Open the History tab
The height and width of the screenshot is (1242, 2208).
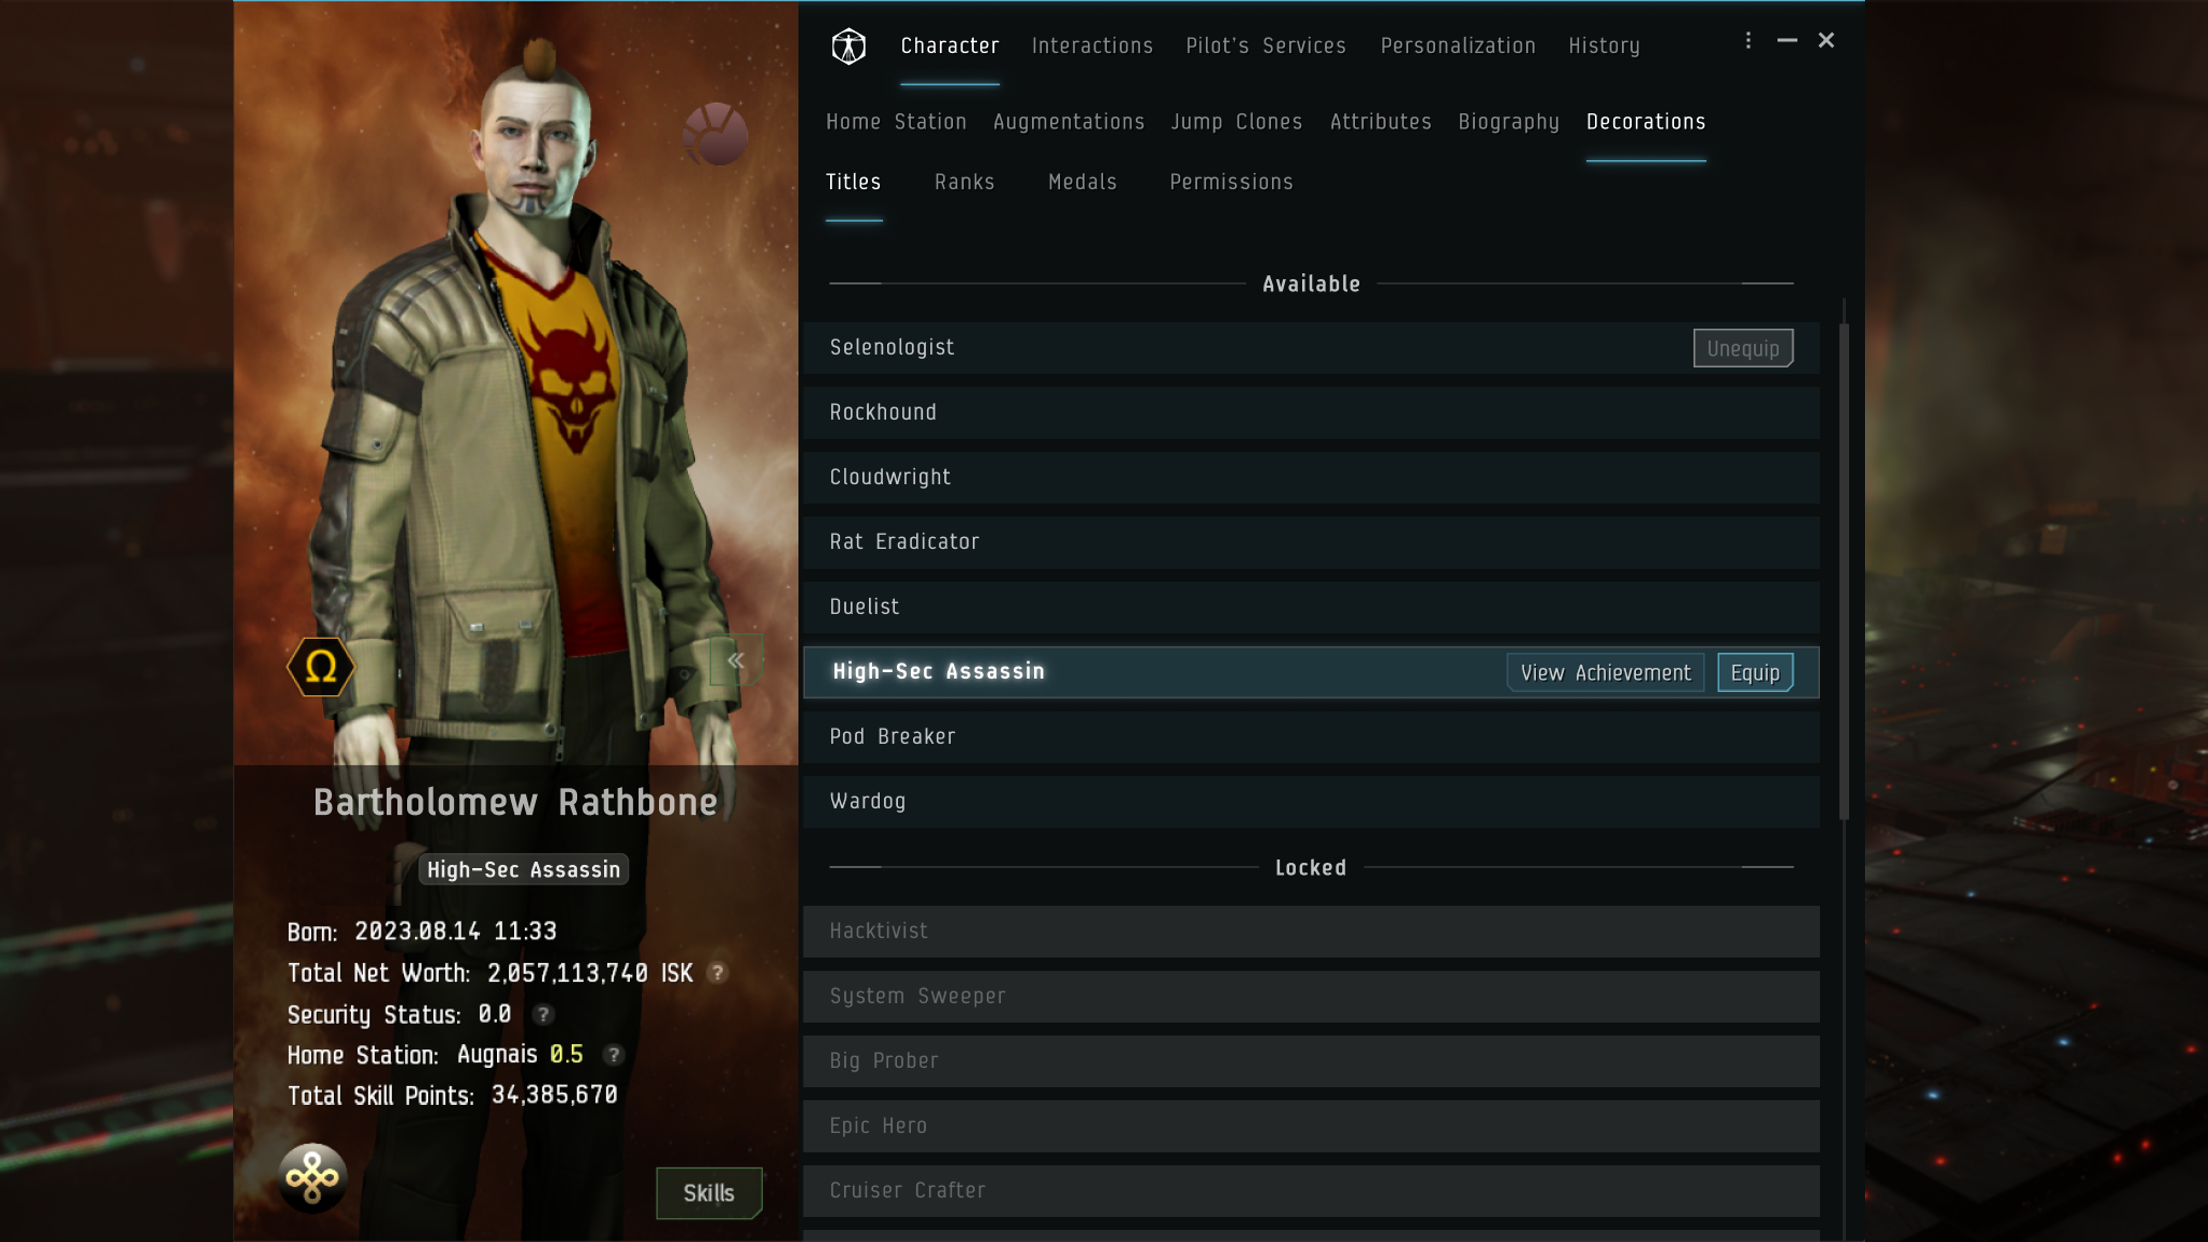click(x=1605, y=46)
